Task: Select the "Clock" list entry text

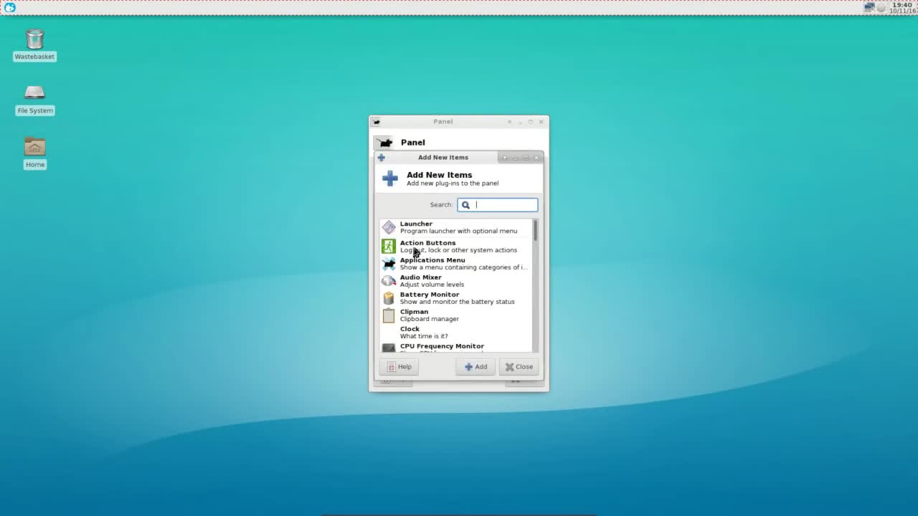Action: click(410, 329)
